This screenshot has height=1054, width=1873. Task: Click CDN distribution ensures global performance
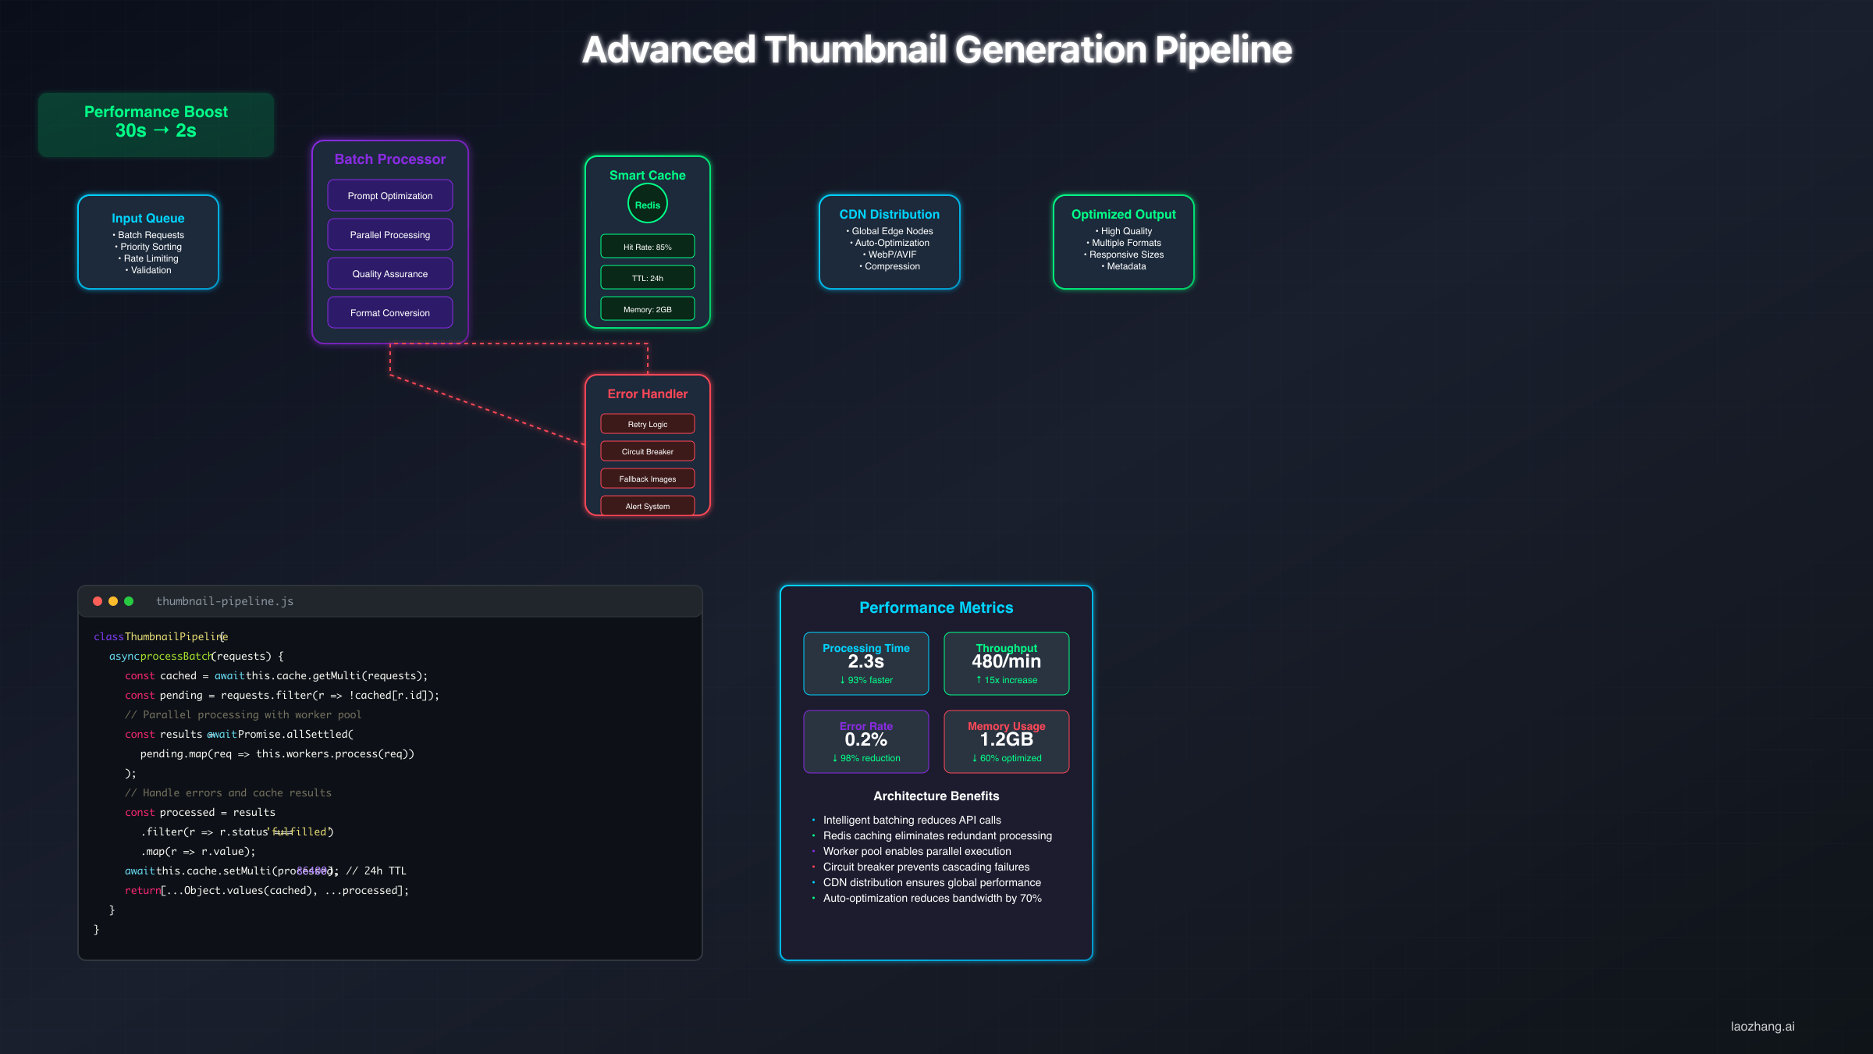click(932, 882)
